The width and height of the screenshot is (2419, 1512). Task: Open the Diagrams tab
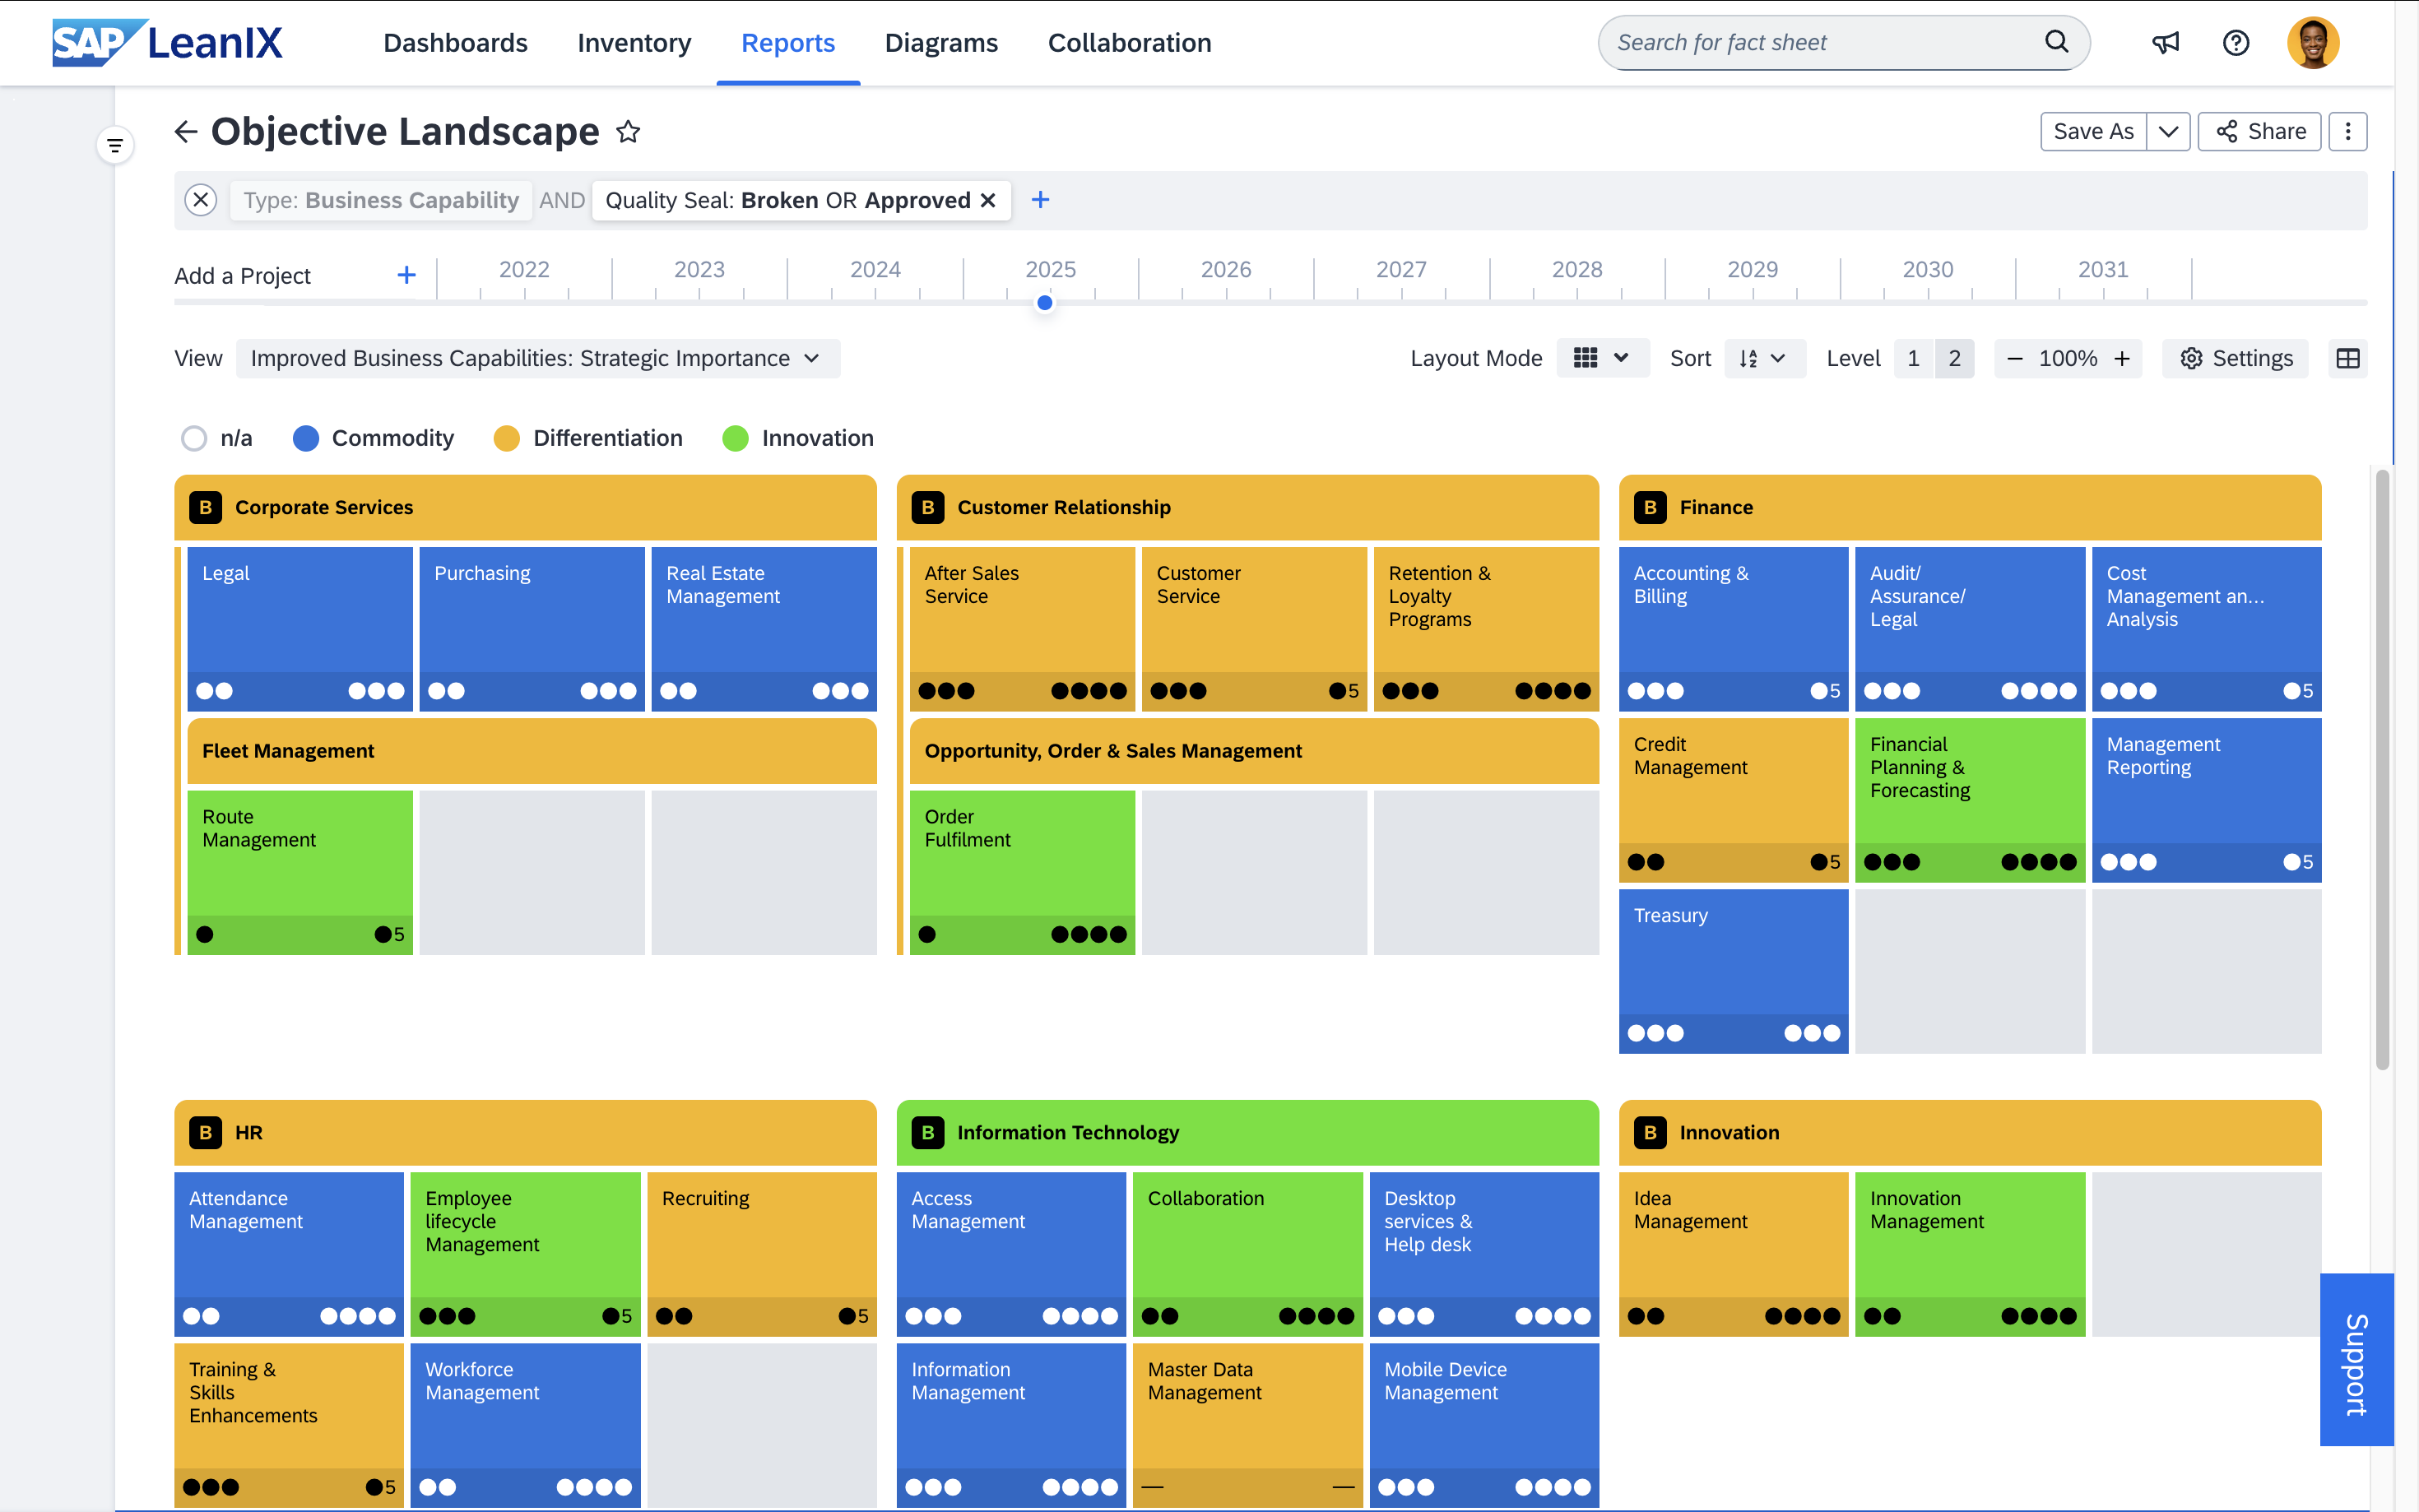(941, 43)
